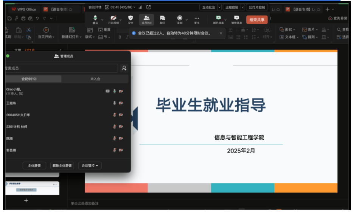Toggle microphone for 王继玮
Image resolution: width=353 pixels, height=212 pixels.
pyautogui.click(x=115, y=103)
